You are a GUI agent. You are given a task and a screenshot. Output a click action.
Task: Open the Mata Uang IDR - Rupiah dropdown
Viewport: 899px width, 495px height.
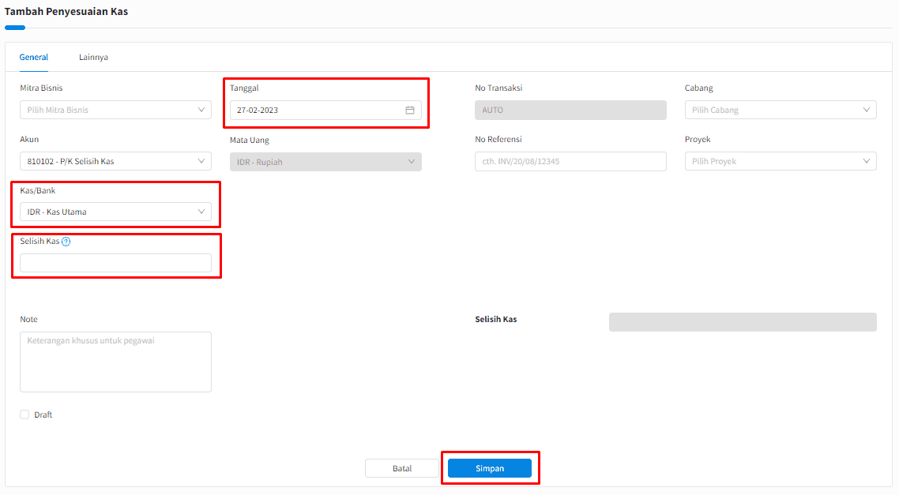tap(325, 162)
